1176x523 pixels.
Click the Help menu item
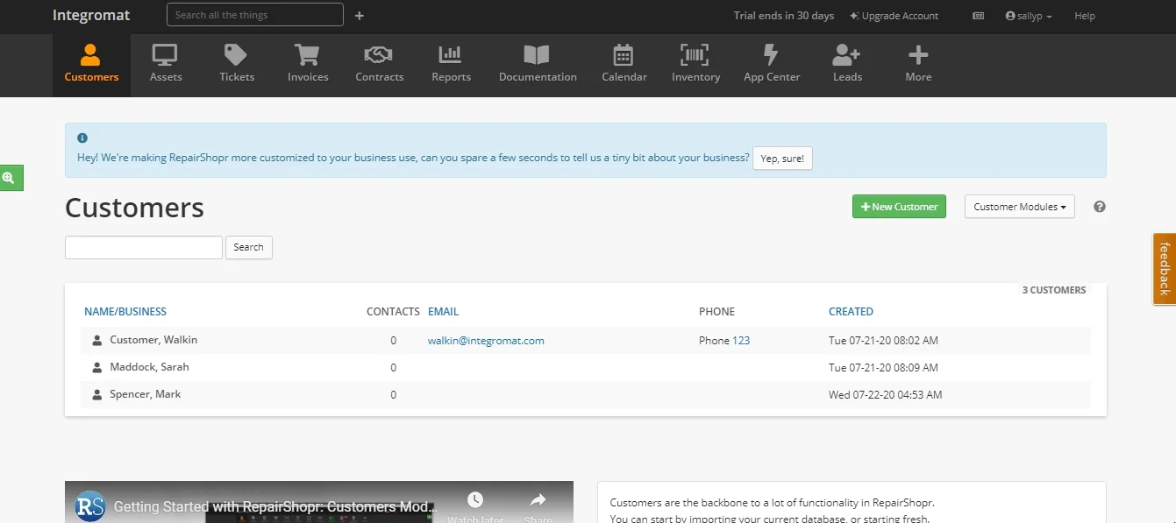1085,16
